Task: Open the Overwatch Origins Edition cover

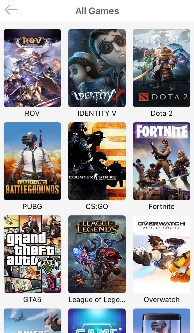Action: (162, 254)
